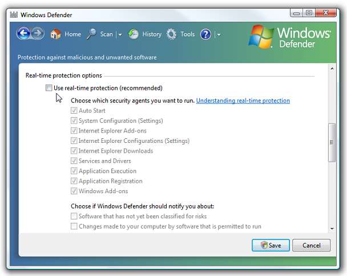Screen dimensions: 347x276
Task: Check Software not yet classified for risks
Action: point(74,216)
